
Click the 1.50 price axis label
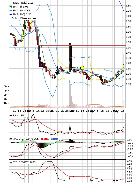(x=128, y=47)
